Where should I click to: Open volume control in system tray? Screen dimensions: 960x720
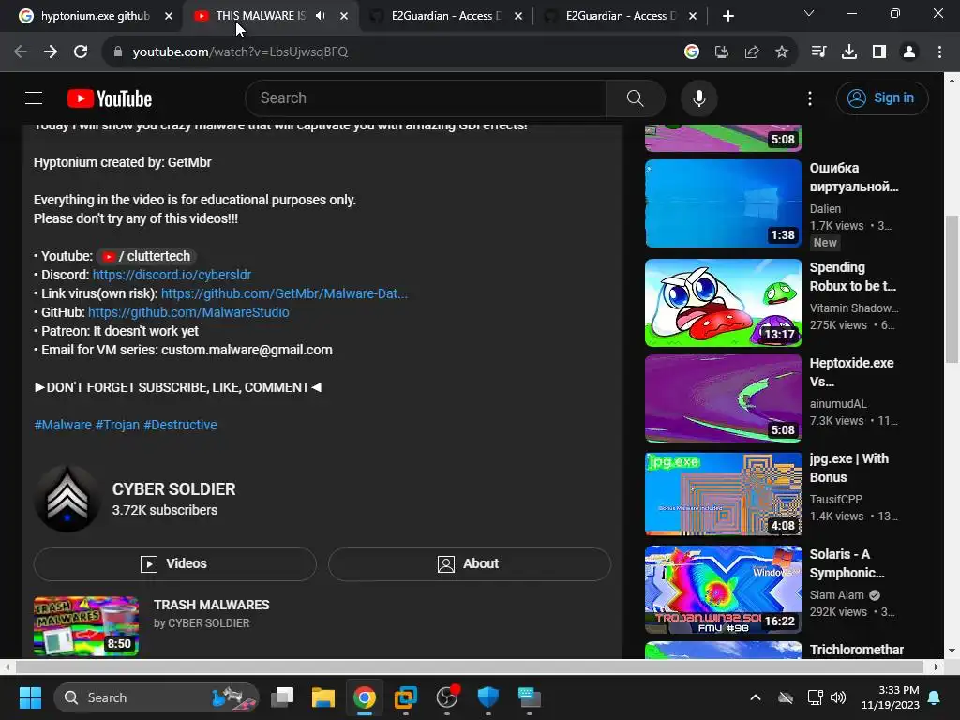pos(838,697)
